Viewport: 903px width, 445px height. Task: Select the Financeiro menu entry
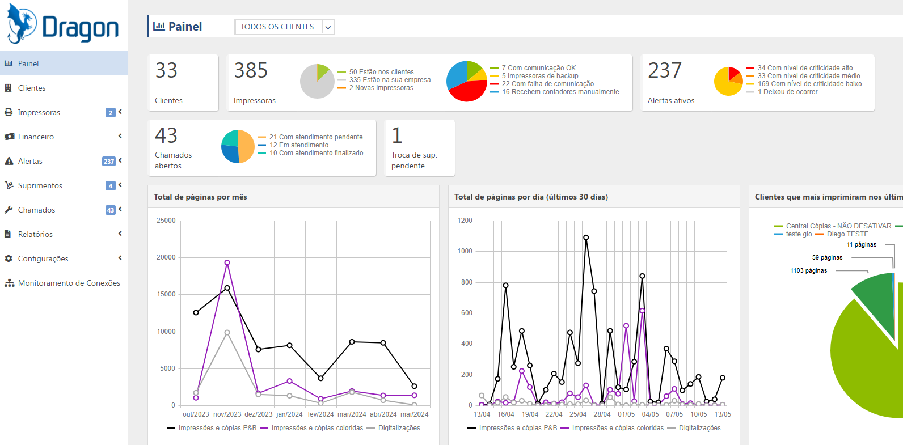coord(64,137)
